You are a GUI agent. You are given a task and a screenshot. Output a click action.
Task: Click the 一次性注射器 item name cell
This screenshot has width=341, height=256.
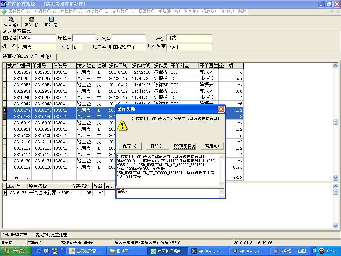pyautogui.click(x=49, y=193)
